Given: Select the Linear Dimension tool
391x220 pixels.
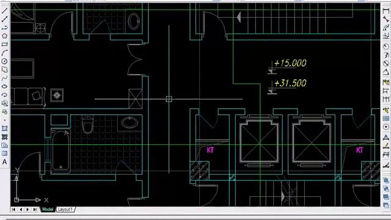Looking at the screenshot, I should [x=386, y=10].
